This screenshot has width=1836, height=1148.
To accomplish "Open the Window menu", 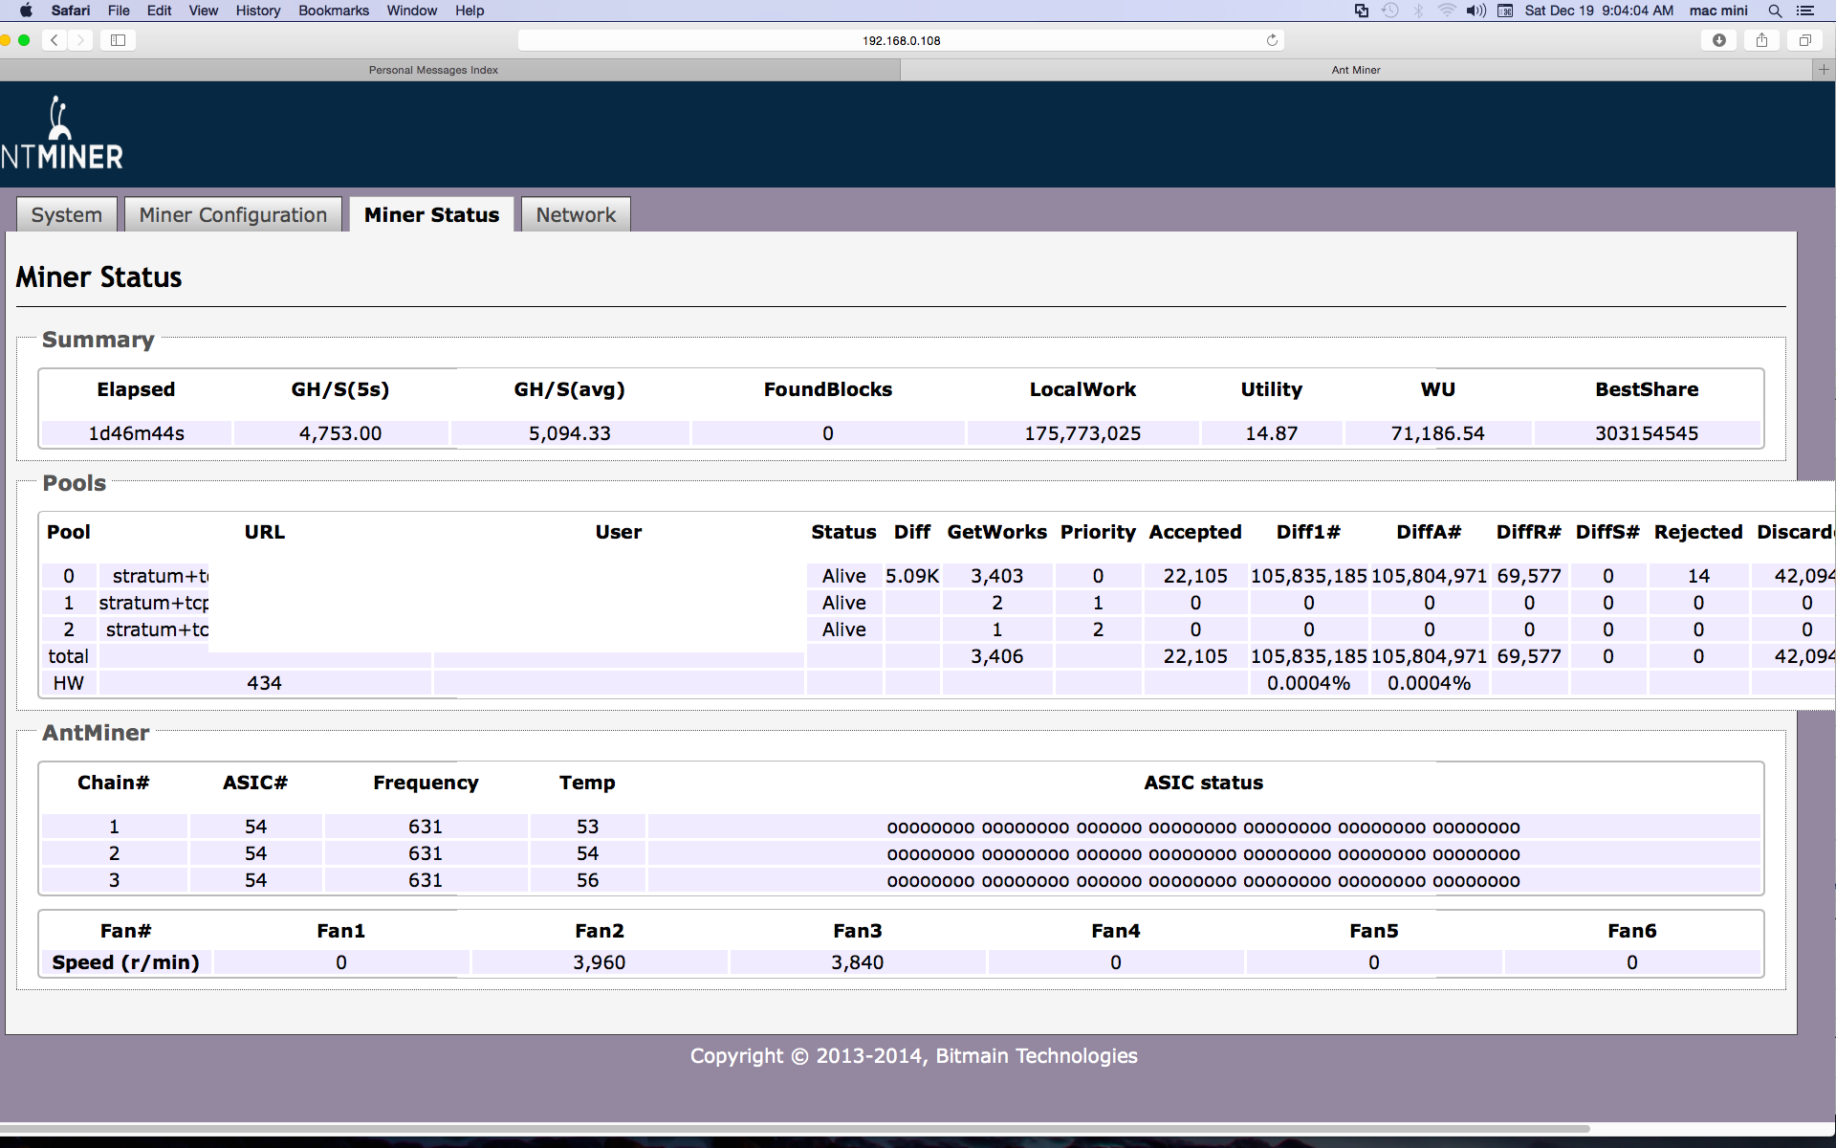I will (412, 11).
